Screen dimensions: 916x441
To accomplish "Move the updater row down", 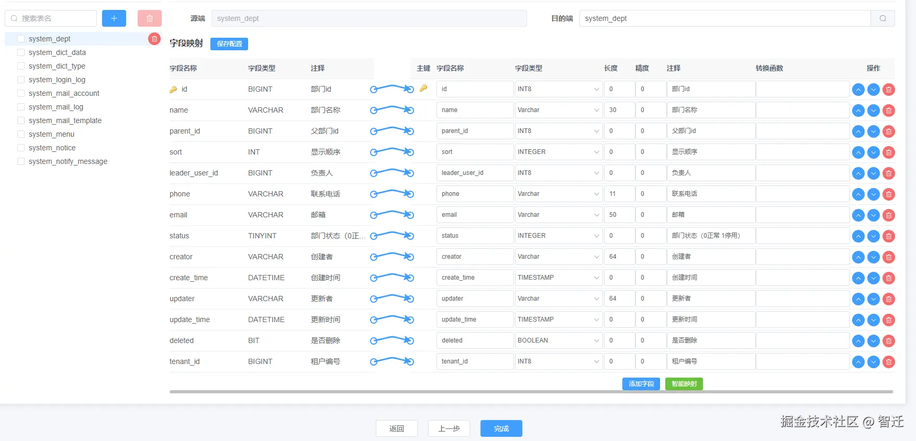I will pyautogui.click(x=874, y=299).
